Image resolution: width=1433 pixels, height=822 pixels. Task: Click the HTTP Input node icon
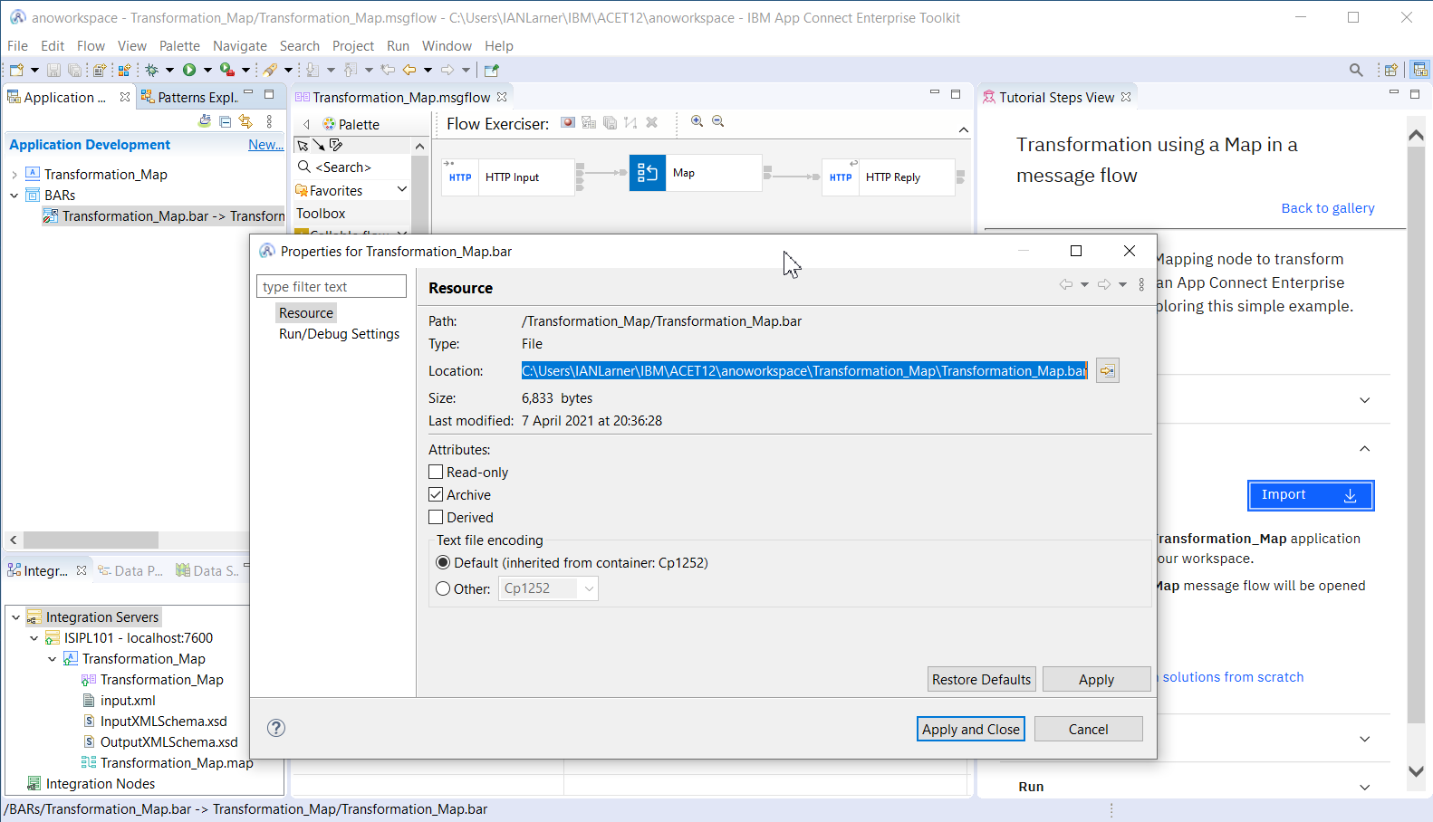(x=460, y=177)
